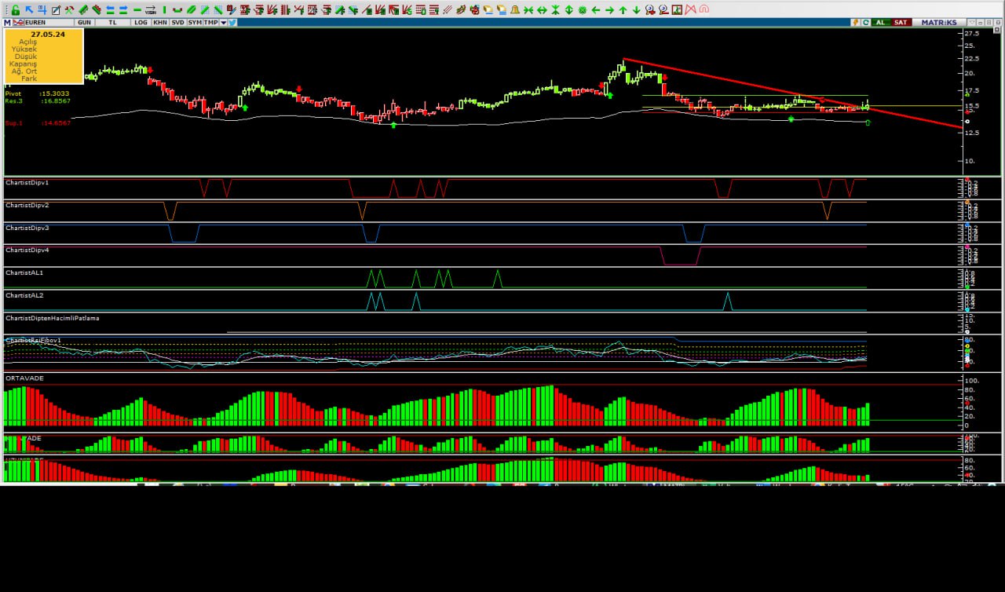Select the ChartistAL2 indicator label
Viewport: 1005px width, 592px height.
tap(24, 295)
